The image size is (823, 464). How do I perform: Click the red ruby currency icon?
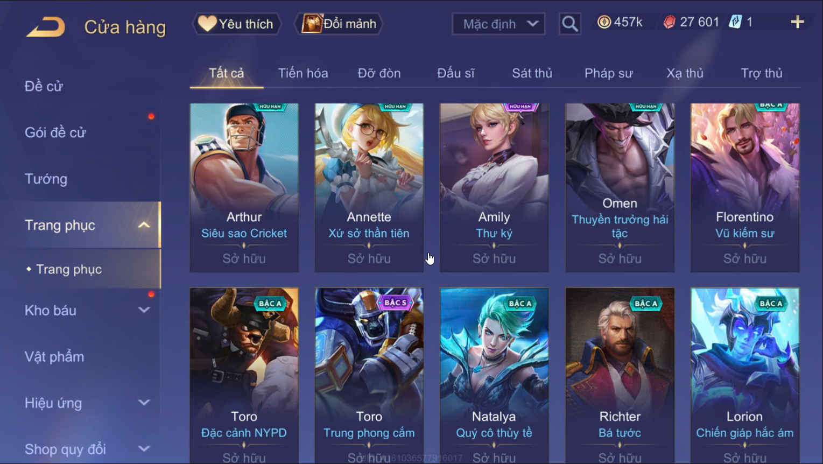tap(669, 22)
